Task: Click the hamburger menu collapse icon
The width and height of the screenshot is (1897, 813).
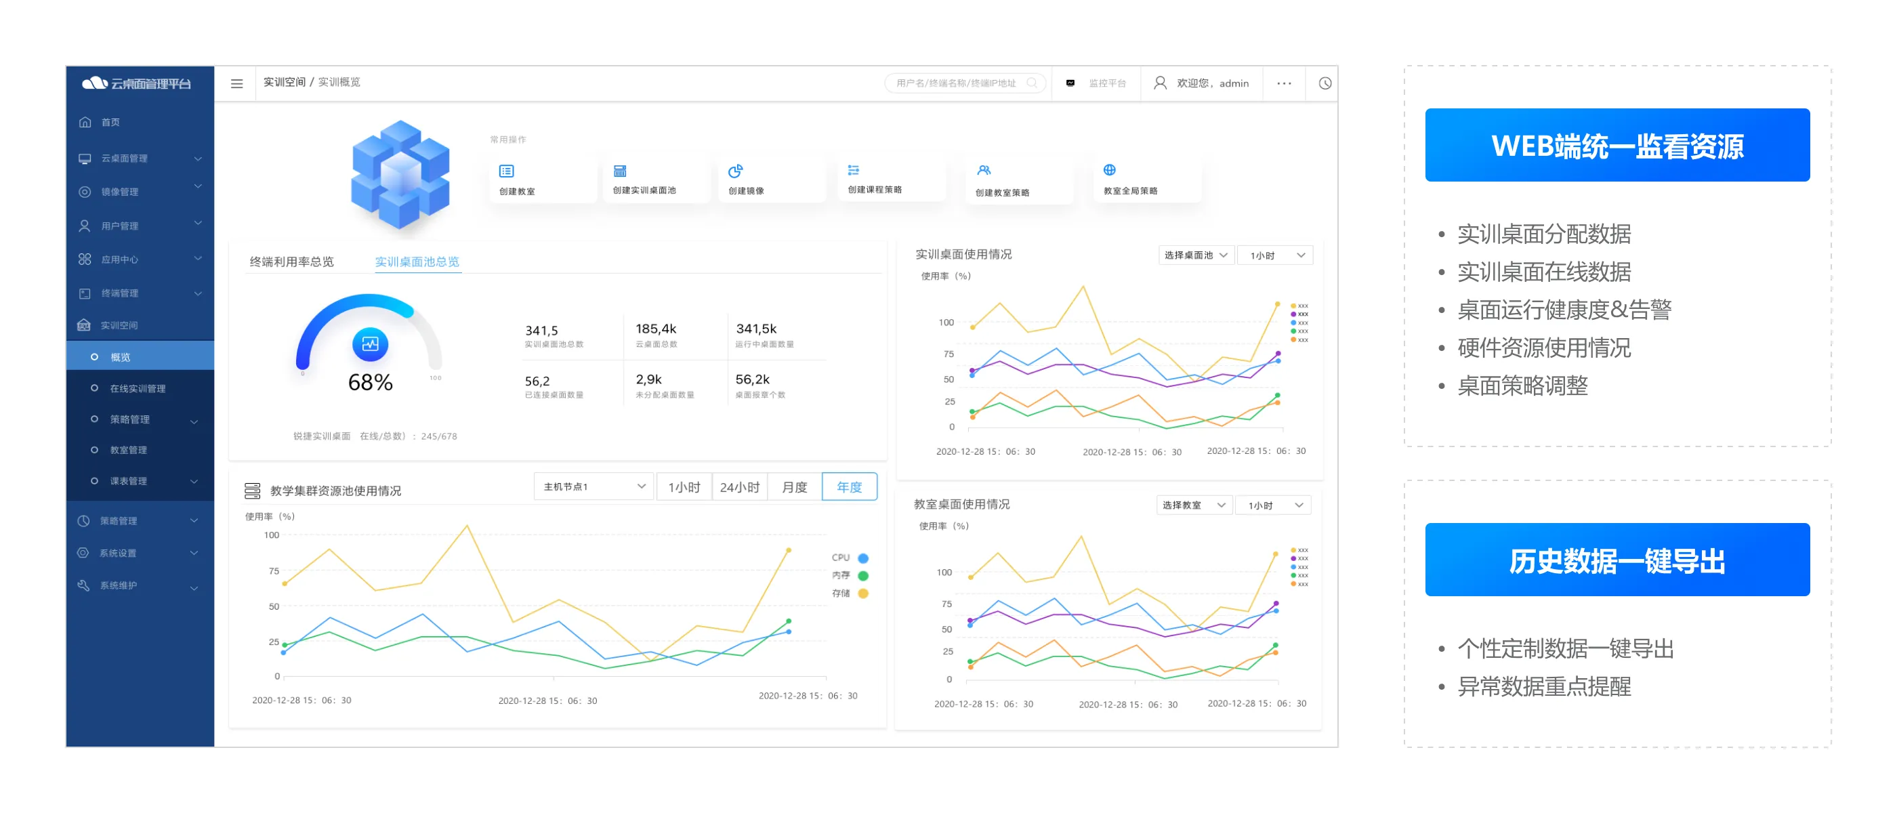Action: coord(236,83)
